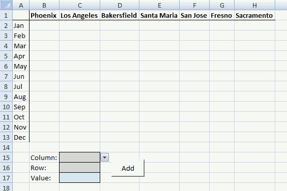Open the Column dropdown arrow
This screenshot has width=287, height=191.
(x=104, y=157)
